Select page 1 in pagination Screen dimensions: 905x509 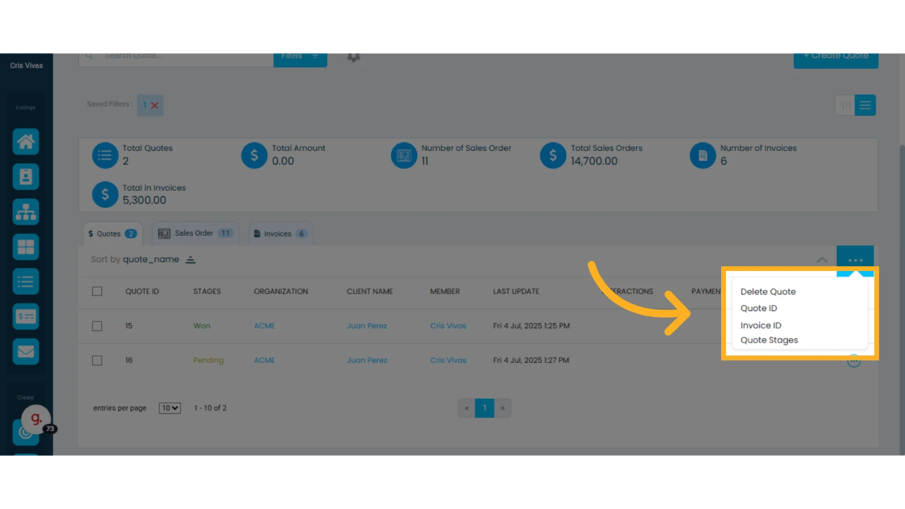[x=484, y=408]
